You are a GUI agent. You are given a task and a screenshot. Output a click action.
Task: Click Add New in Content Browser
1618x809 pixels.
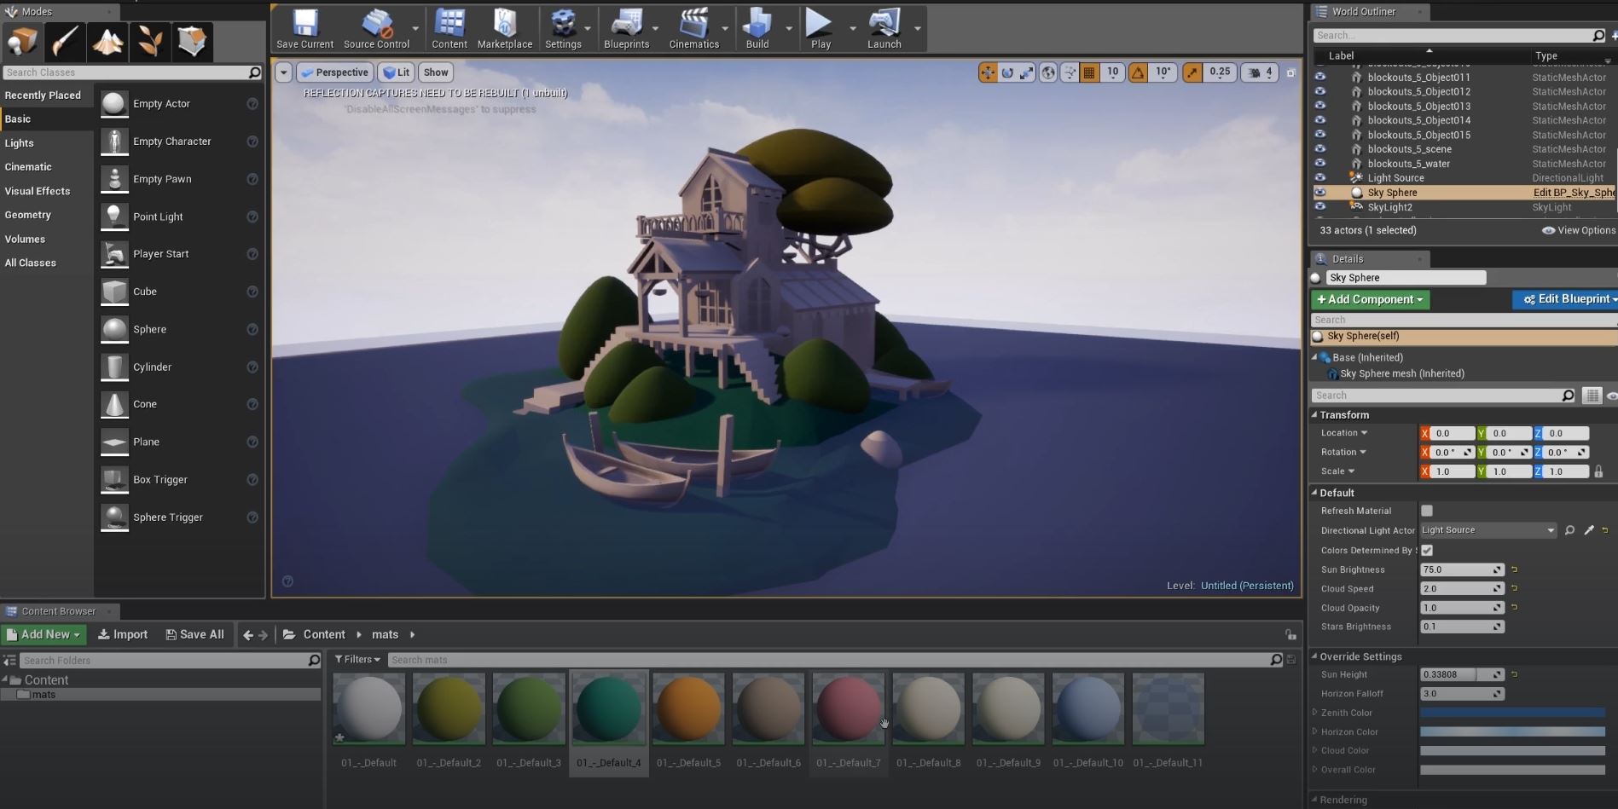[x=43, y=634]
